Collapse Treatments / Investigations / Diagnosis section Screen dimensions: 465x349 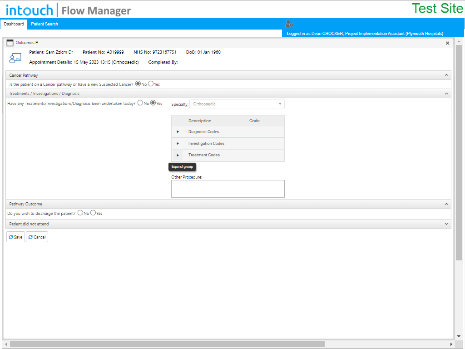pos(446,94)
